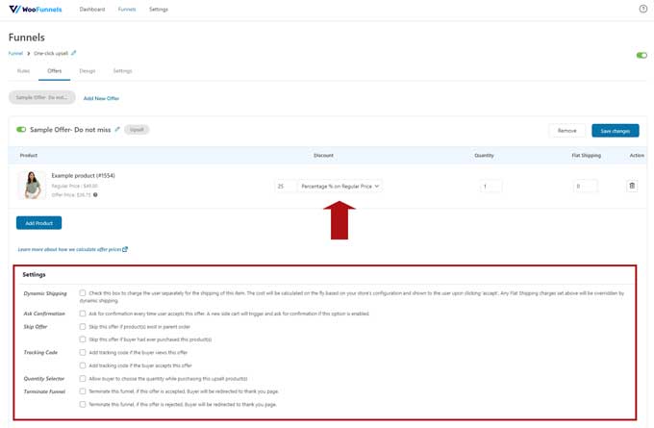The height and width of the screenshot is (428, 654).
Task: Click the Quantity input field
Action: click(x=490, y=186)
